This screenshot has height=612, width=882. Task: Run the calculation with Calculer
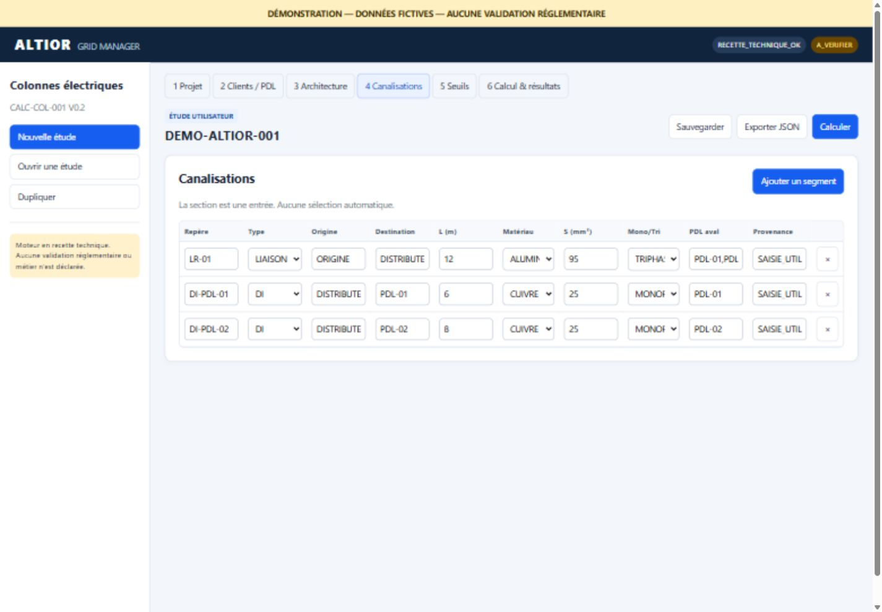(x=835, y=127)
